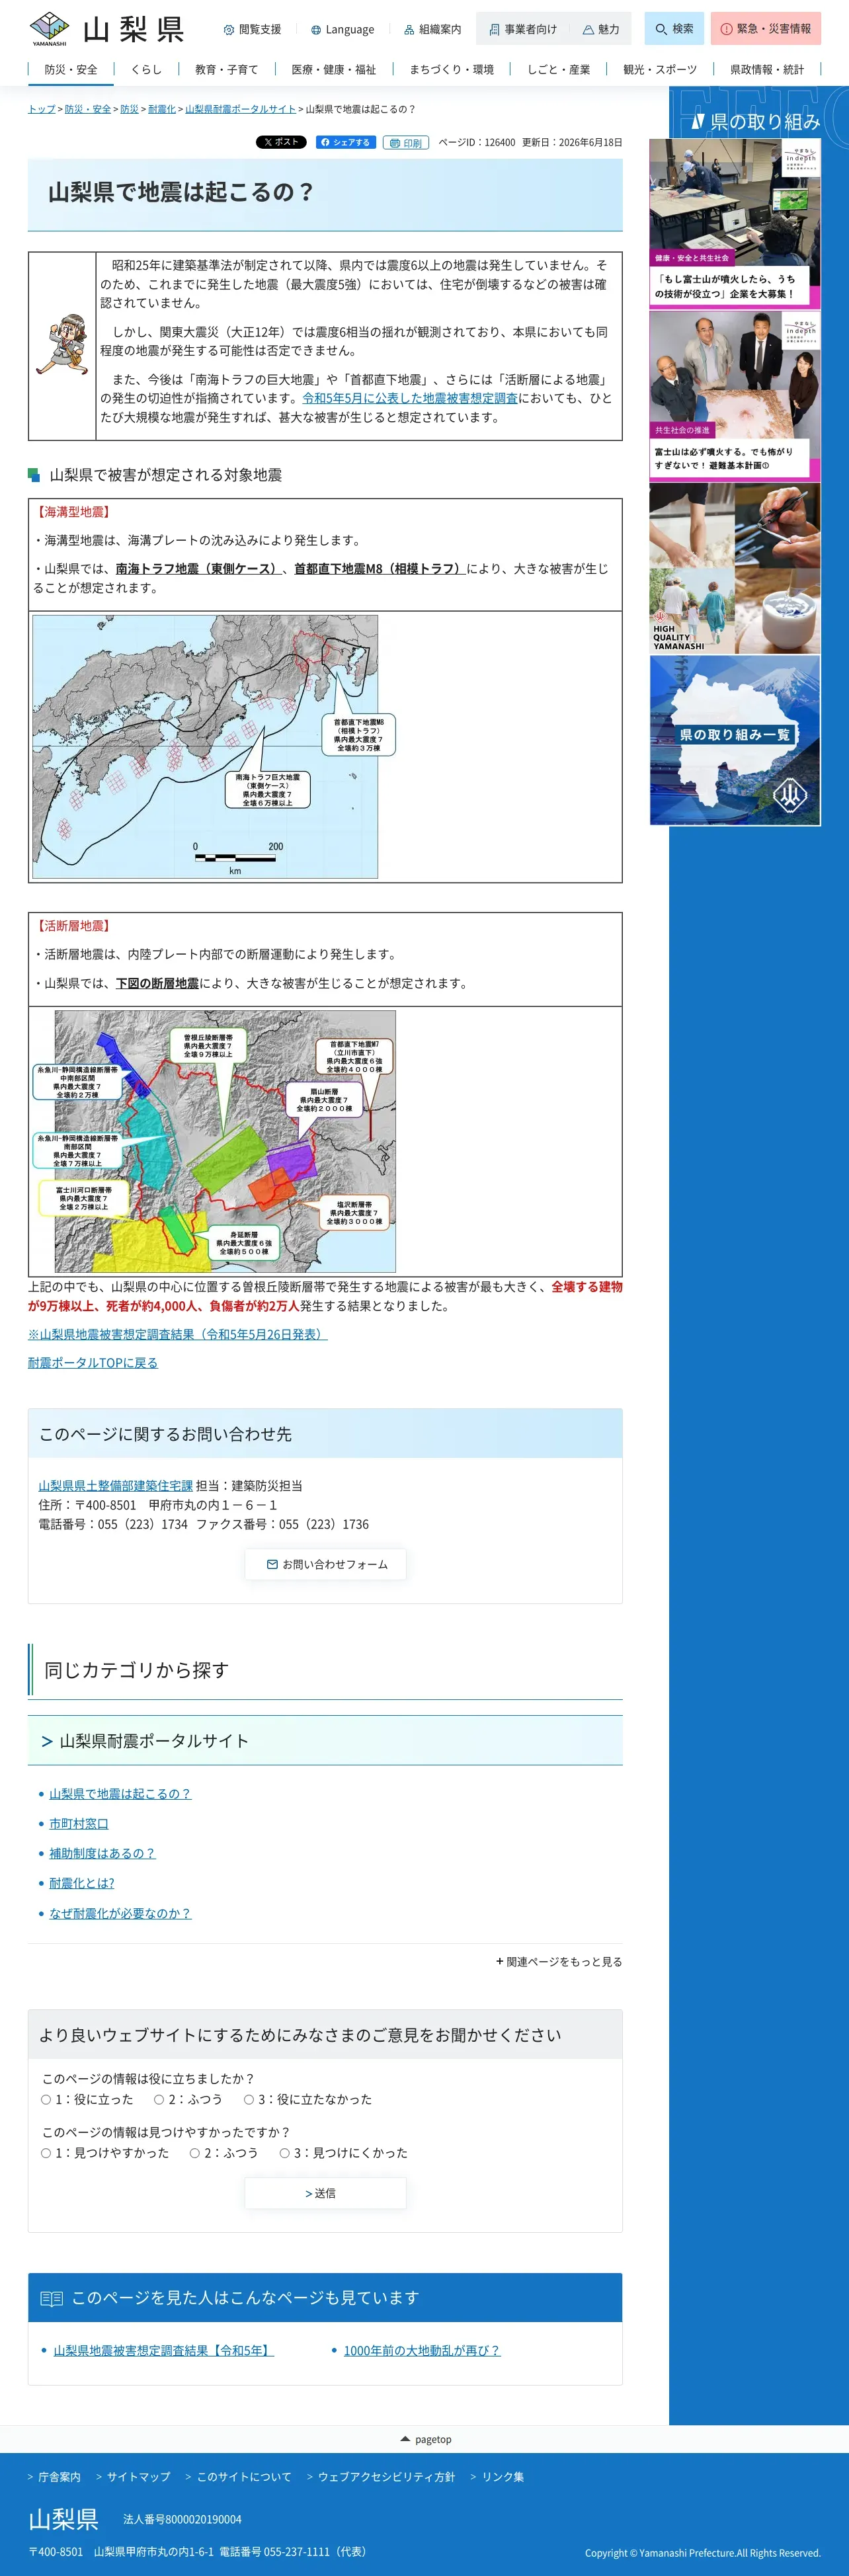This screenshot has height=2576, width=849.
Task: Expand 関連ページをもっと見る
Action: click(559, 1962)
